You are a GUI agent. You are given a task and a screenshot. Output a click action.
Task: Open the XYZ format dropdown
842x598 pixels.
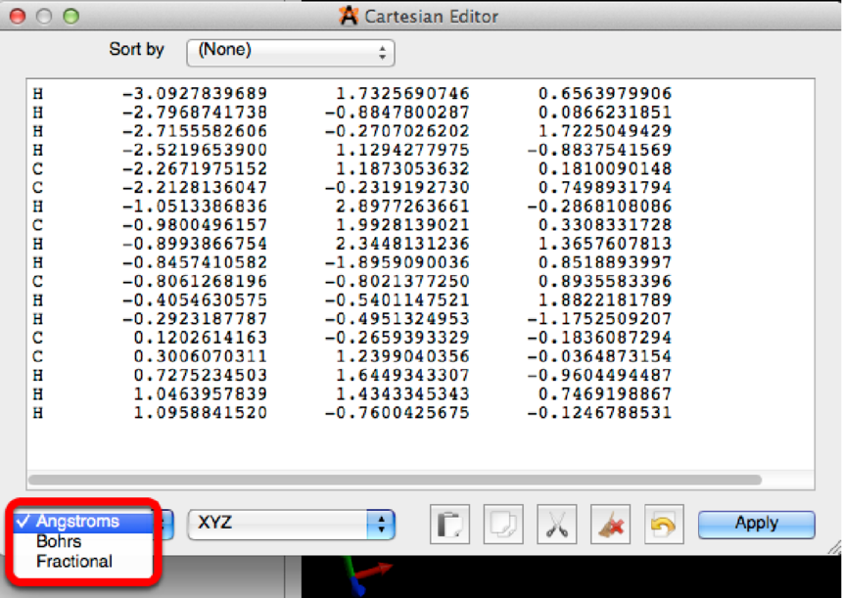coord(291,525)
